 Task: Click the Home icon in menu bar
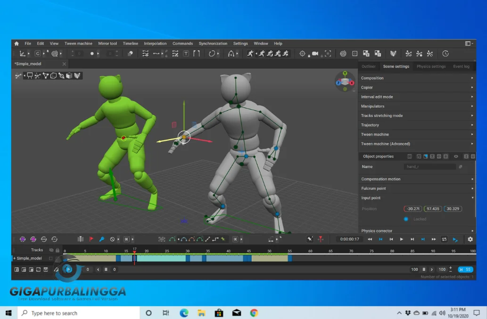(x=17, y=43)
